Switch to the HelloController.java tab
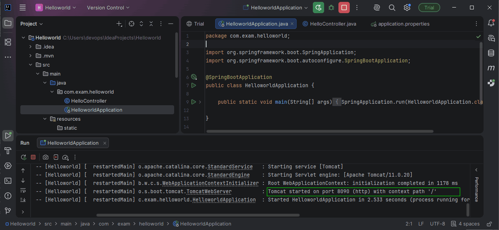Viewport: 499px width, 230px height. tap(333, 24)
